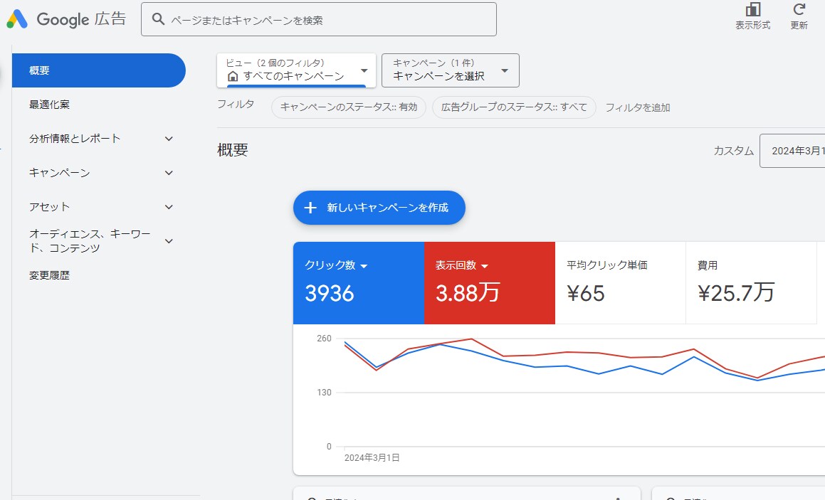Focus the ページまたはキャンペーンを検索 search field
Screen dimensions: 825x500
pos(319,19)
